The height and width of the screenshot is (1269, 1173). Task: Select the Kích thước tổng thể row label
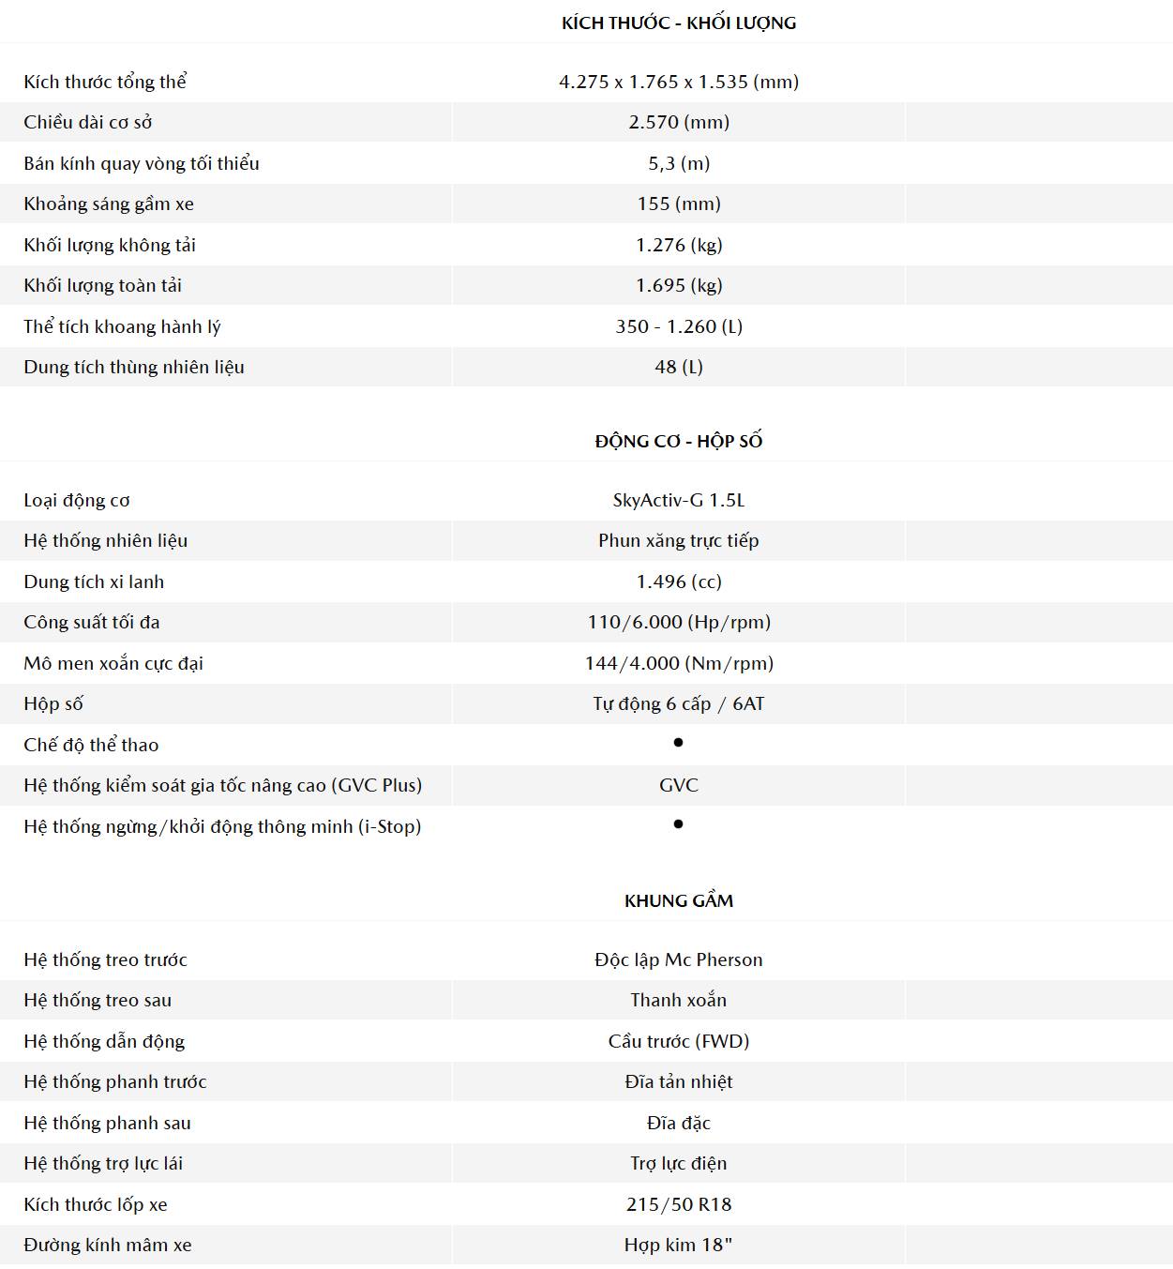(105, 82)
